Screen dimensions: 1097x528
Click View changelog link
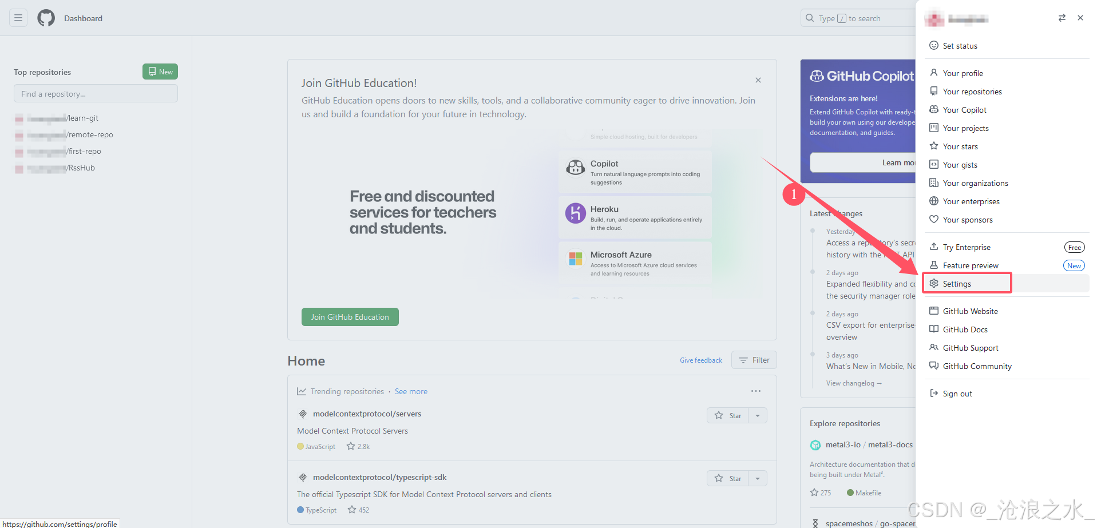[x=854, y=383]
